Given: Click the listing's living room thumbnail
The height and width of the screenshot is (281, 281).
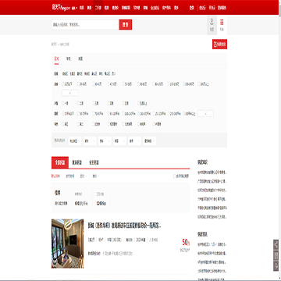Looking at the screenshot, I should [x=68, y=244].
